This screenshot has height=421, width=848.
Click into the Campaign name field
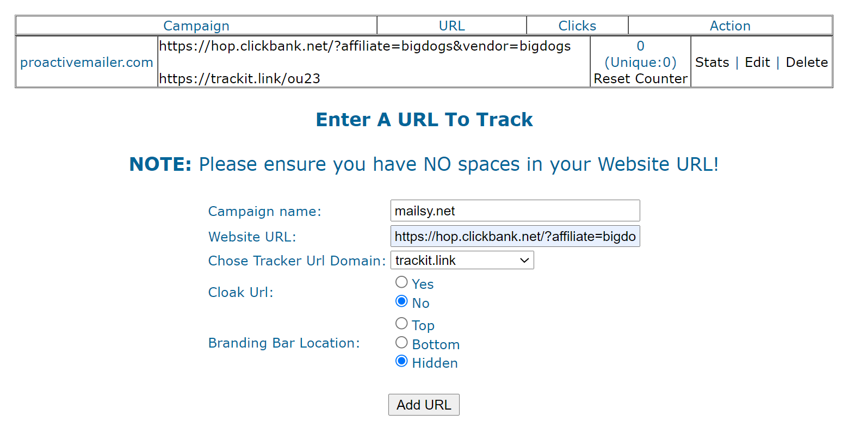point(515,210)
